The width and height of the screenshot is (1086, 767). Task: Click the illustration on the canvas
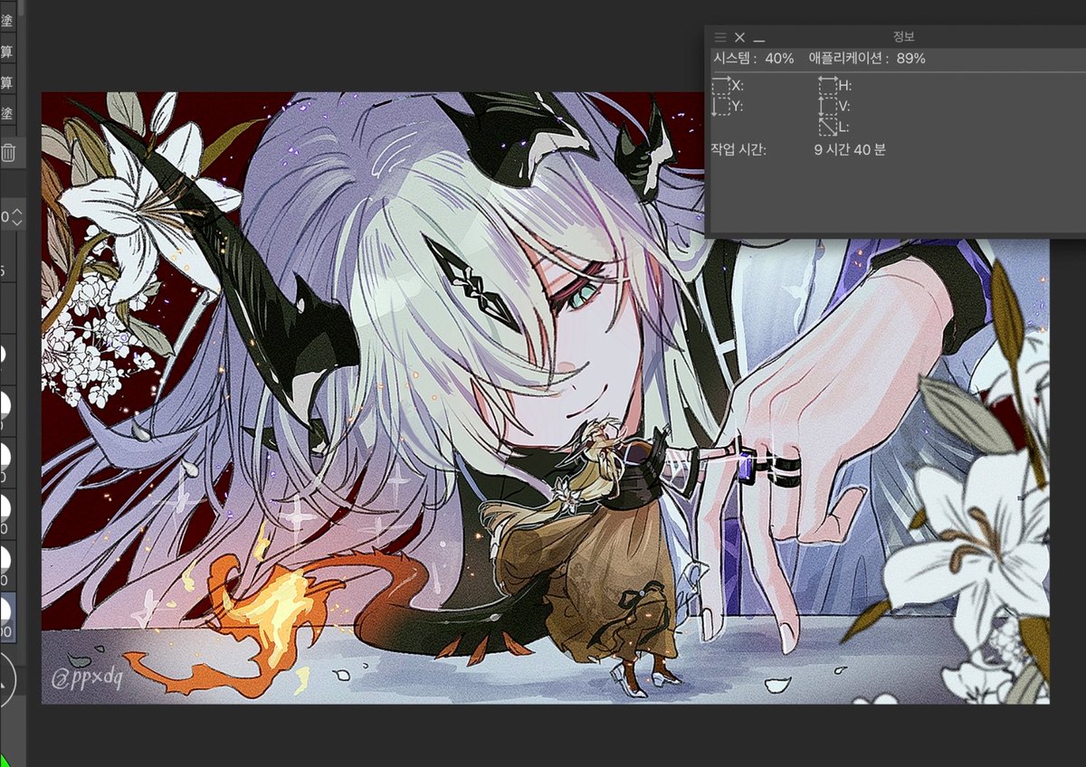pos(545,398)
